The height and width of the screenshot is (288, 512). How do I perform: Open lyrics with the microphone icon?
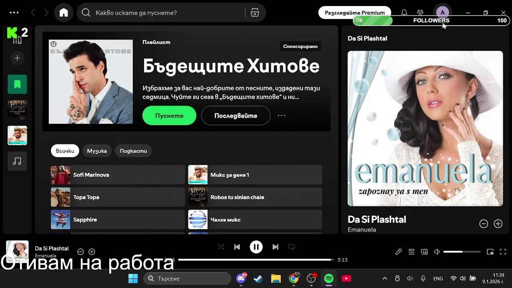coord(398,252)
